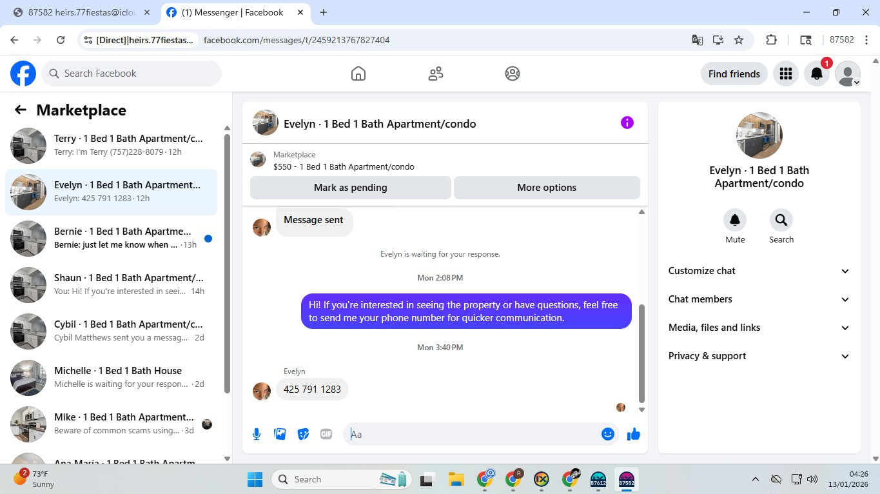Click the $550 listing link in header
The width and height of the screenshot is (880, 494).
tap(344, 166)
